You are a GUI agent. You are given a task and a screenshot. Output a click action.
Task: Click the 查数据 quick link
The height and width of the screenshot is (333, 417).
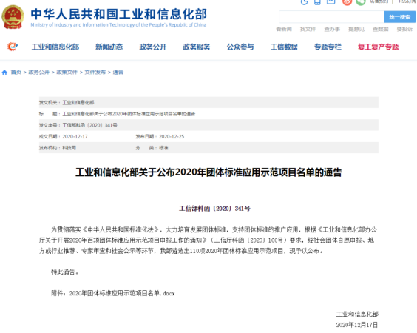coord(381,29)
